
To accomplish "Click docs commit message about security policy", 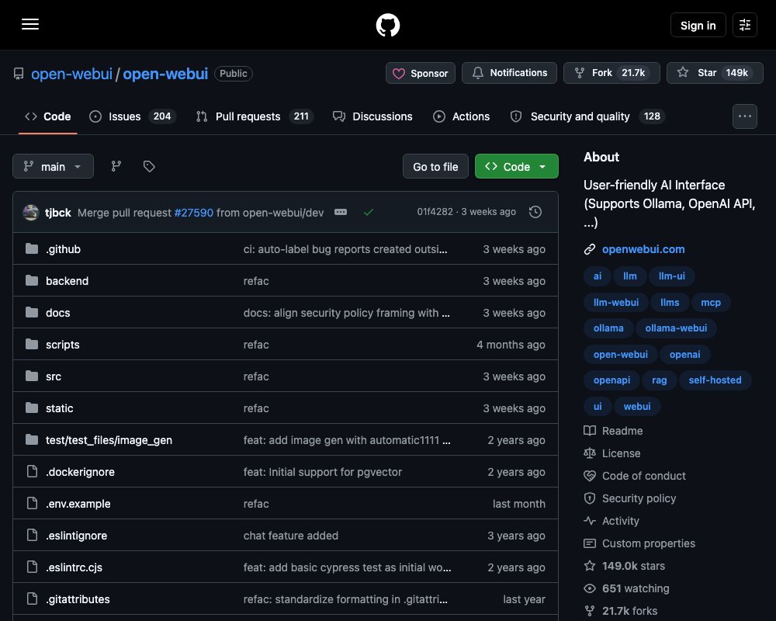I will point(346,313).
